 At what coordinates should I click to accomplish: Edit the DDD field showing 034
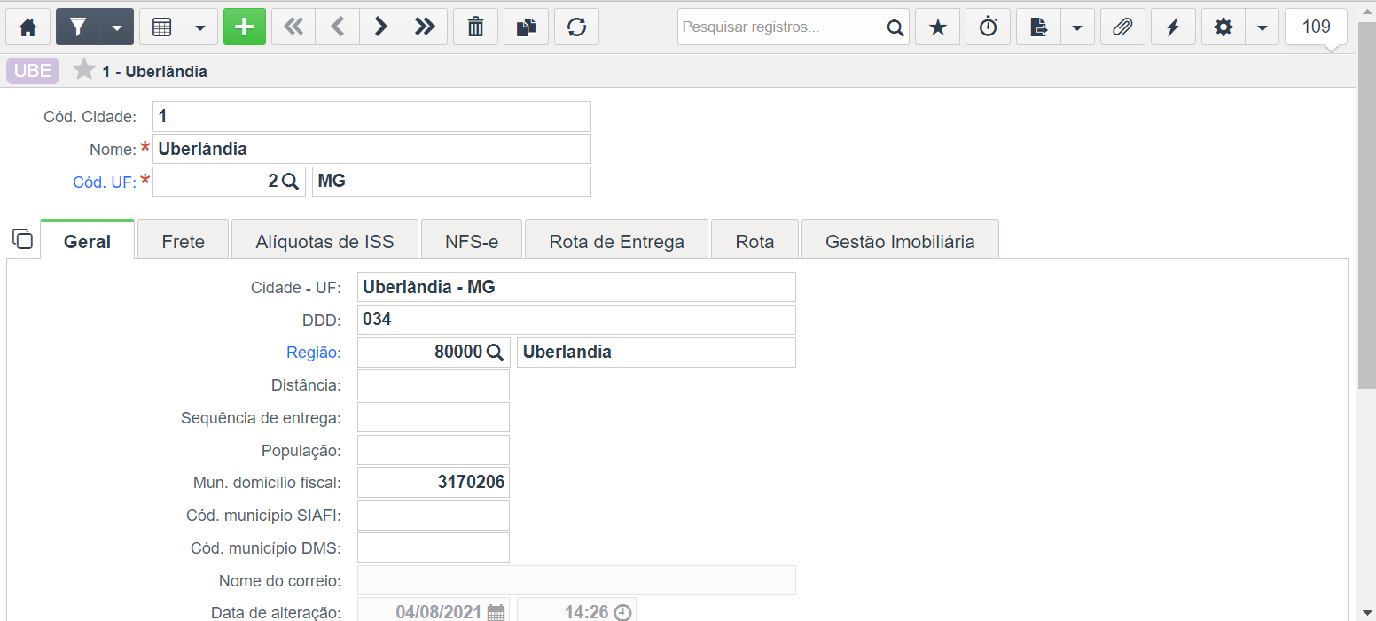tap(576, 320)
